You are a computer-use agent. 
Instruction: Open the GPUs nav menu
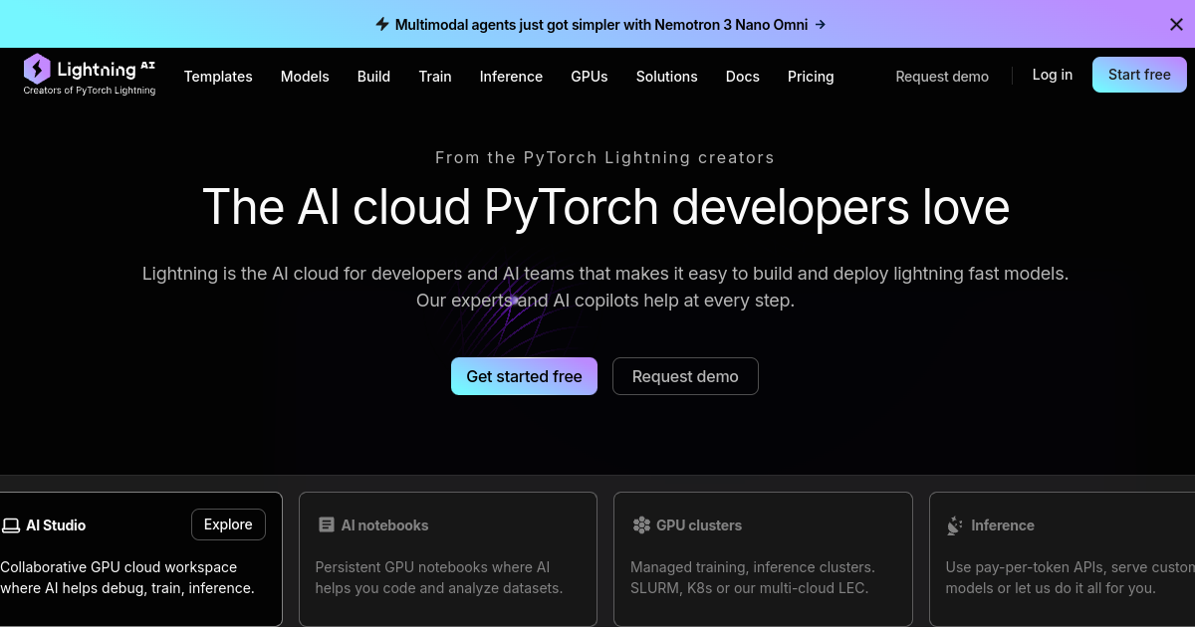590,77
